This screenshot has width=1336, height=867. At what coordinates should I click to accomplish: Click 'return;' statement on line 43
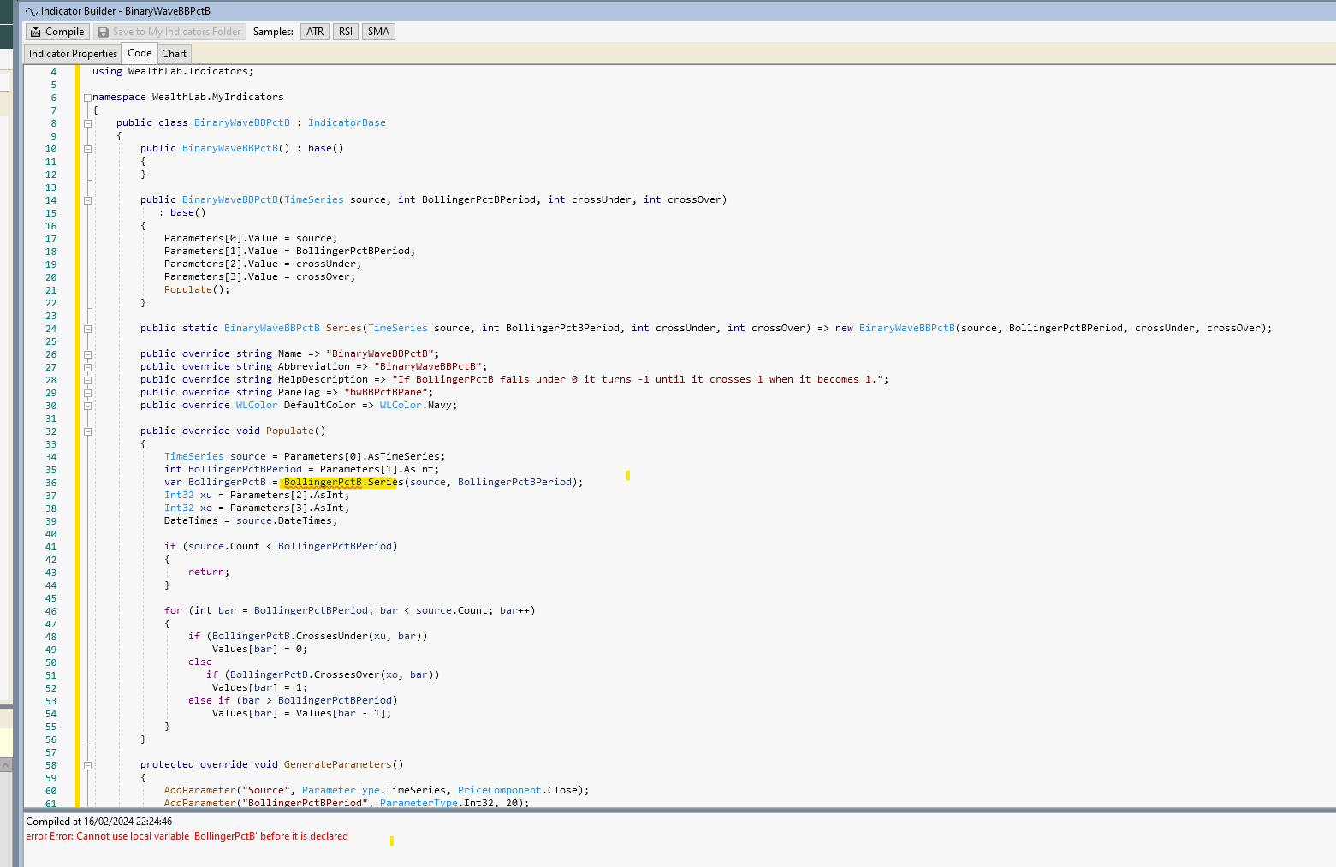(x=209, y=572)
